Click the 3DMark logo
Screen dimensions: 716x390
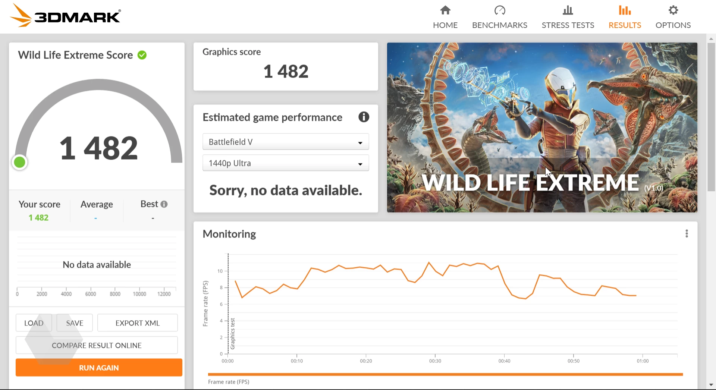click(66, 16)
